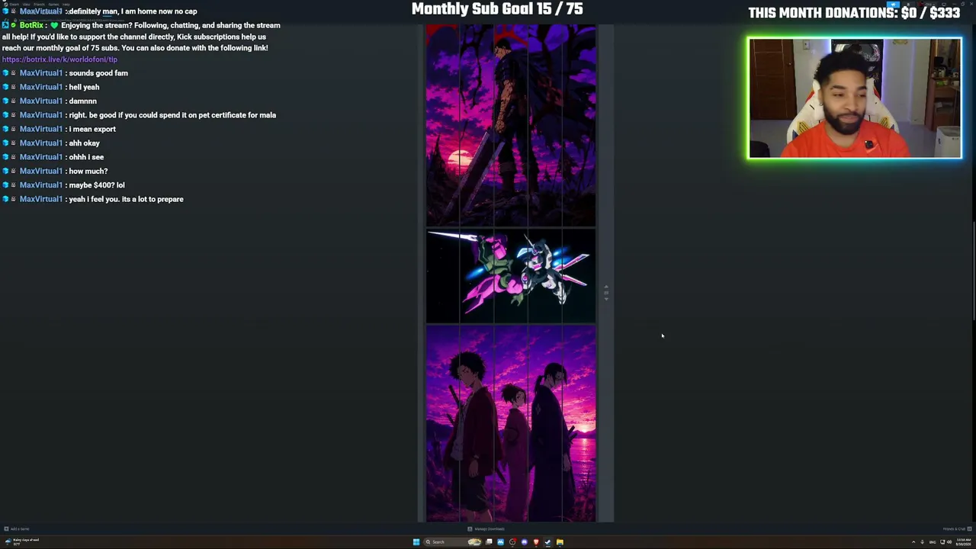Click the 'Monthly Sub Goal 15 / 75' text
Image resolution: width=976 pixels, height=549 pixels.
pyautogui.click(x=497, y=9)
